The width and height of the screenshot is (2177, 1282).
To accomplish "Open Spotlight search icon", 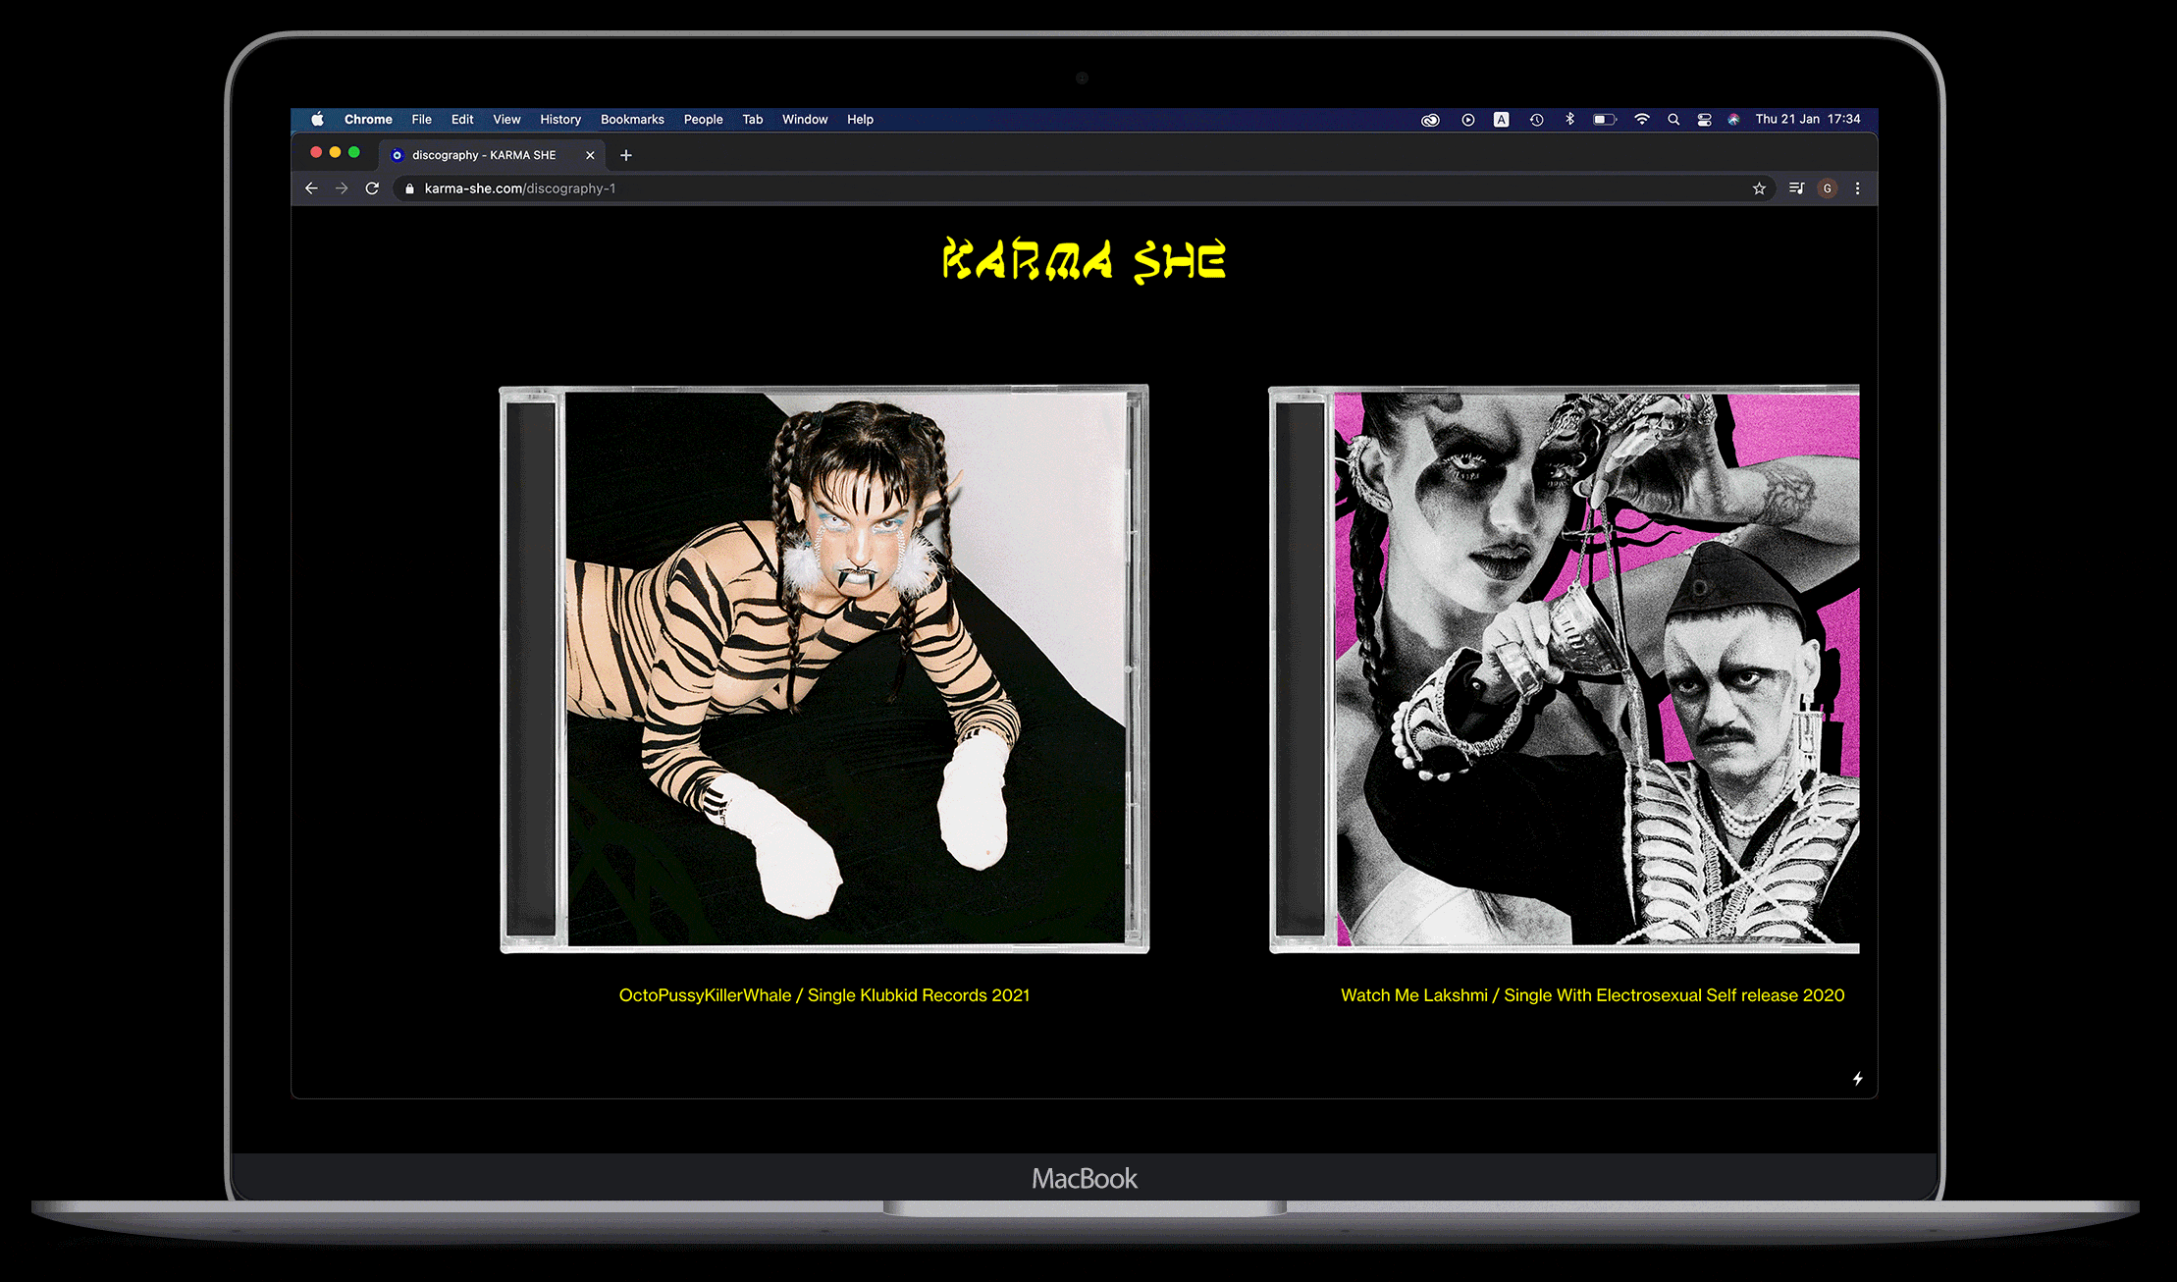I will pos(1673,120).
